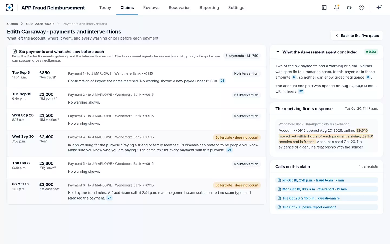Click the app logo icon
The image size is (390, 244).
tap(9, 8)
